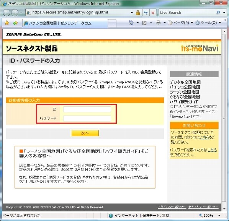Viewport: 229px width, 221px height.
Task: Expand the feeds dropdown arrow
Action: tap(151, 23)
